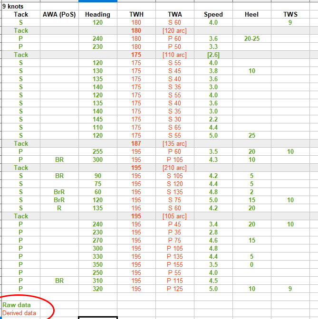Click the heading '75' cell
Viewport: 318px width, 319px height.
pyautogui.click(x=98, y=184)
